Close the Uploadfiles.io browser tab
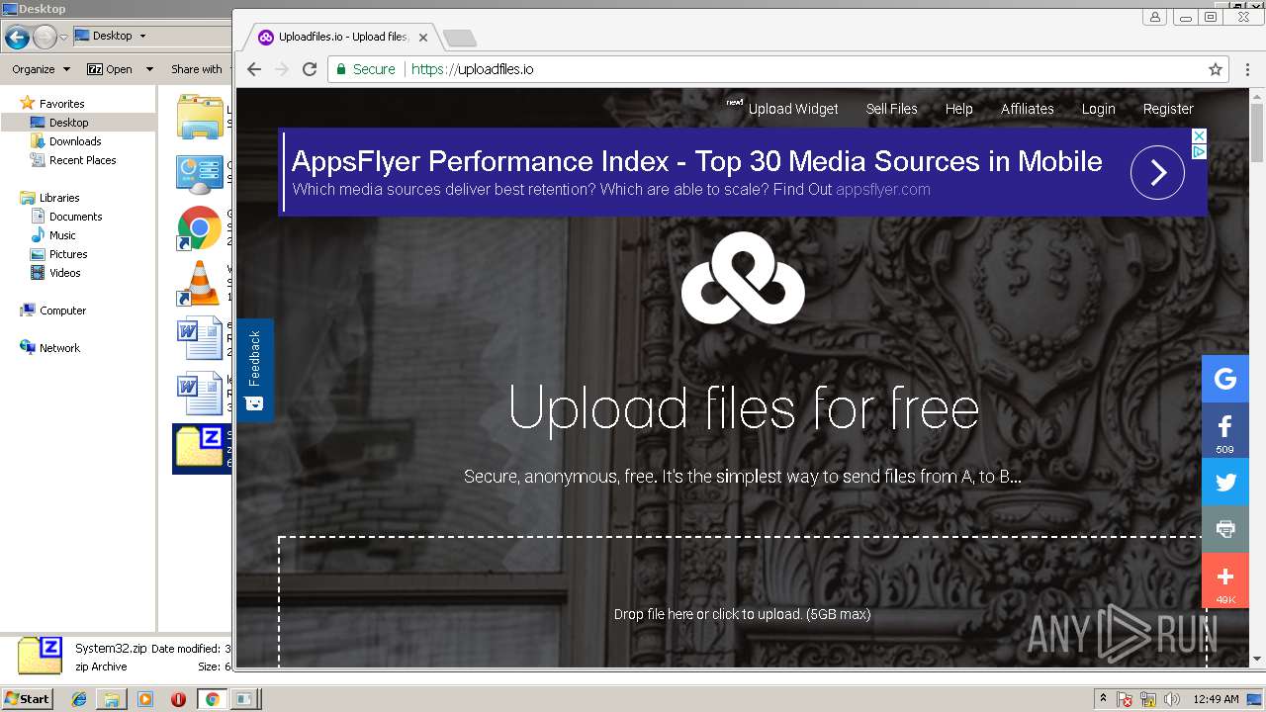Viewport: 1266px width, 712px height. click(x=423, y=38)
